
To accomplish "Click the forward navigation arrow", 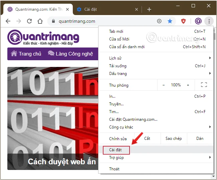I will click(19, 21).
